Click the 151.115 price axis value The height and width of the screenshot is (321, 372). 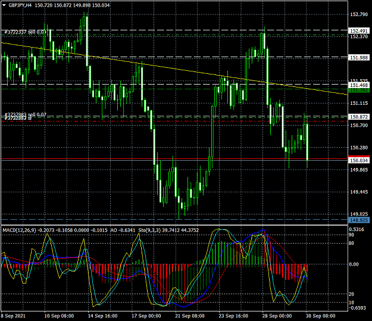point(359,103)
